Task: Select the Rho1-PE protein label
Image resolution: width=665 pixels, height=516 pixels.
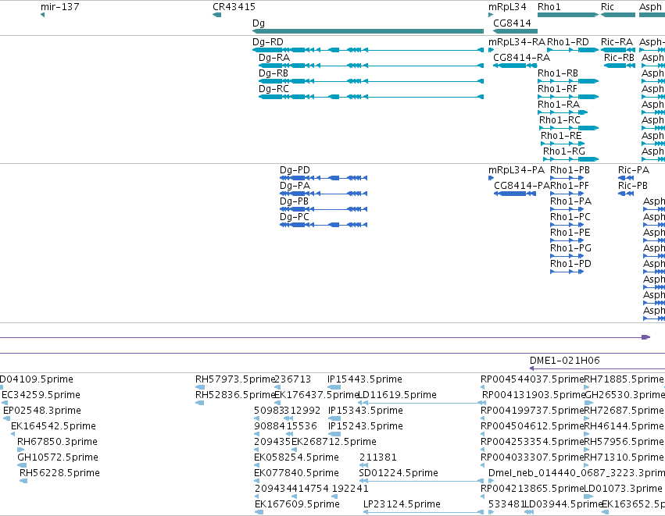Action: click(570, 233)
